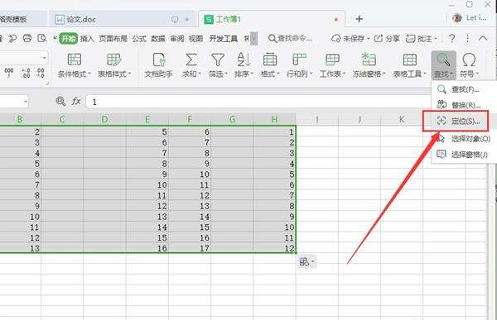Click the print icon in quick toolbar
Image resolution: width=497 pixels, height=320 pixels.
[x=27, y=38]
